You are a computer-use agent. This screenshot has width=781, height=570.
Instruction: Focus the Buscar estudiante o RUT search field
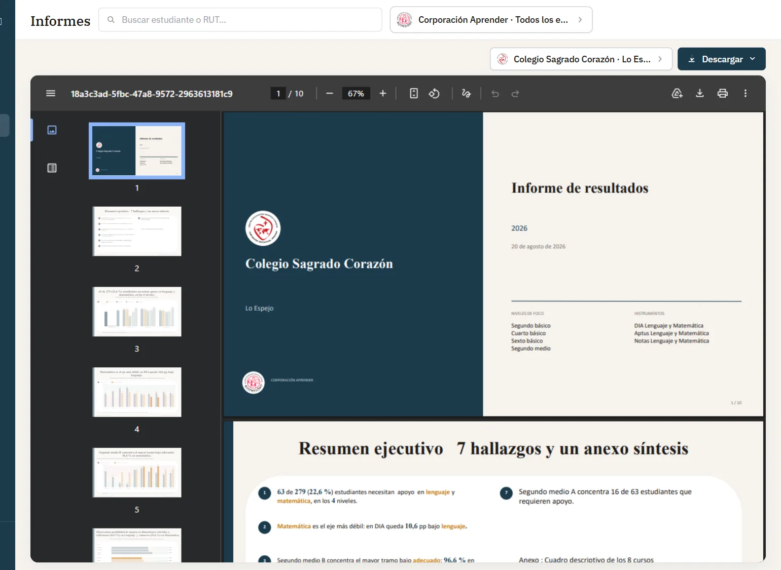[x=240, y=20]
